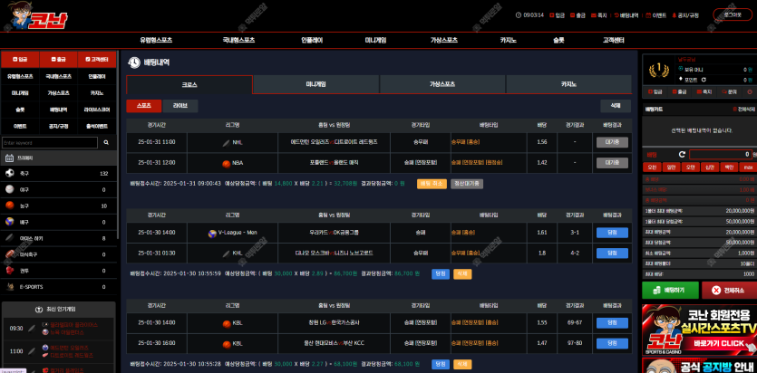Open 슬롯 in main navigation bar
Viewport: 757px width, 373px height.
(558, 41)
